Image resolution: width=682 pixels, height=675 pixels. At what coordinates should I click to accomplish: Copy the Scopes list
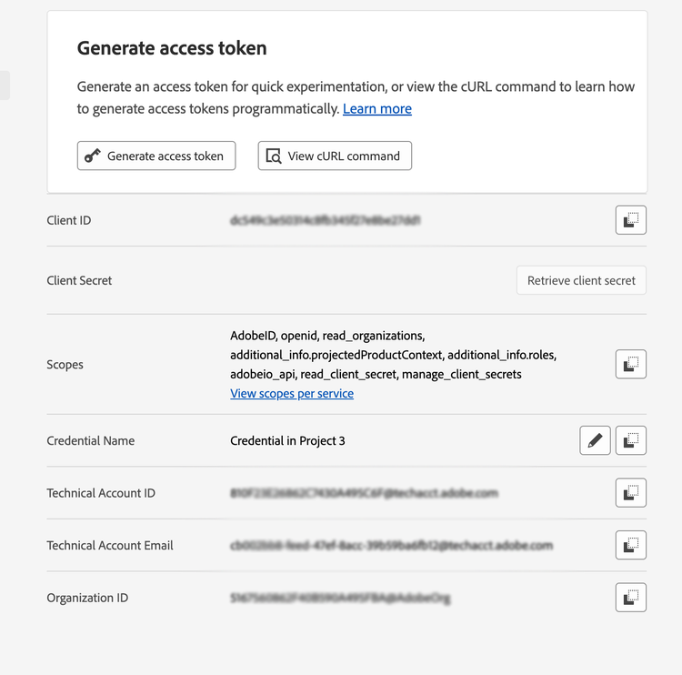coord(630,364)
